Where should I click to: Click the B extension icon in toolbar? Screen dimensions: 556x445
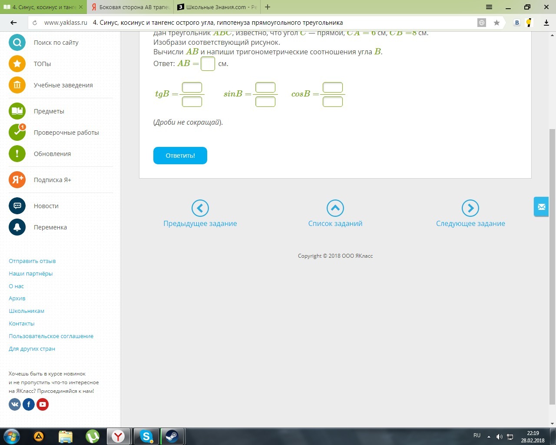tap(517, 23)
